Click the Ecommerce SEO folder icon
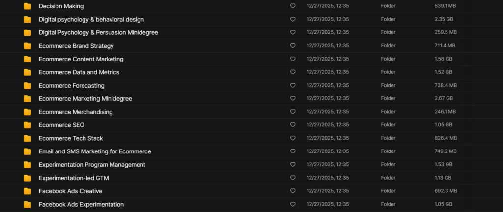 [28, 125]
